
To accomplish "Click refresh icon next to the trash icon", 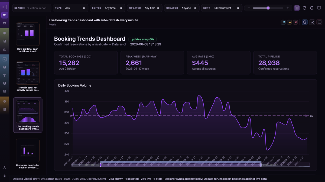I will 312,8.
